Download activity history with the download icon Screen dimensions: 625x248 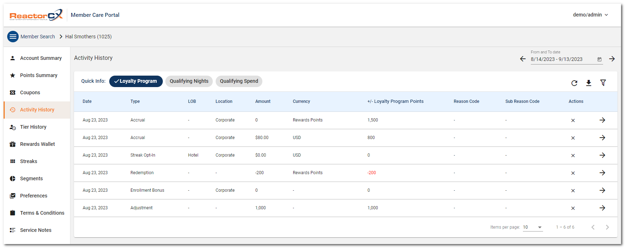click(x=588, y=83)
